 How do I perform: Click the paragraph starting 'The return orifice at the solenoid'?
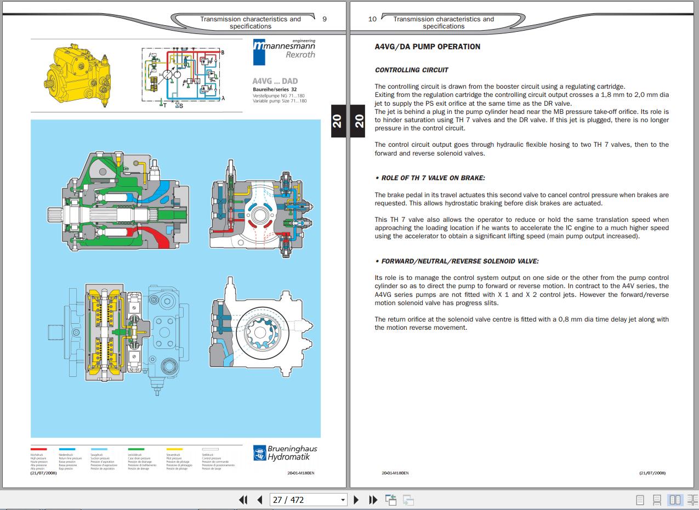[x=521, y=323]
